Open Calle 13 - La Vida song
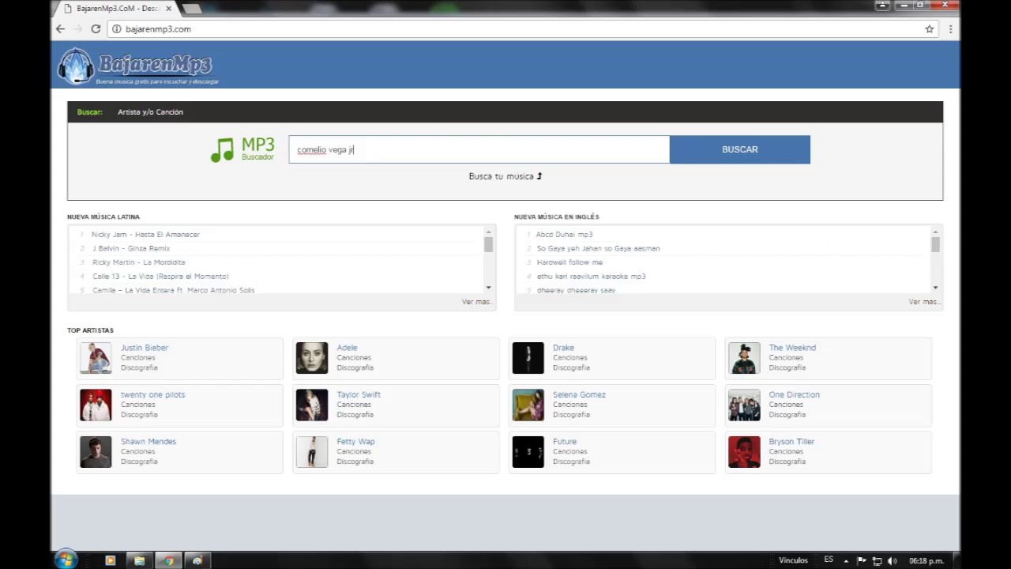The height and width of the screenshot is (569, 1011). click(x=160, y=277)
